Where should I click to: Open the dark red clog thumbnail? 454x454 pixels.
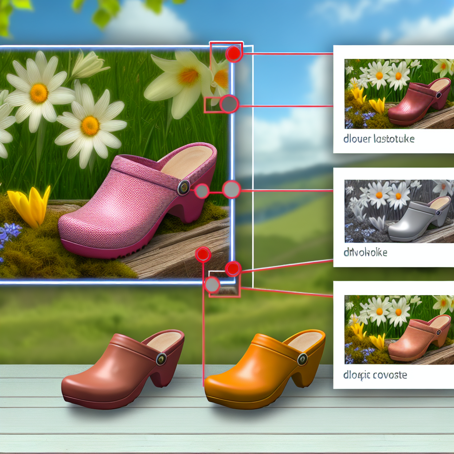[399, 94]
